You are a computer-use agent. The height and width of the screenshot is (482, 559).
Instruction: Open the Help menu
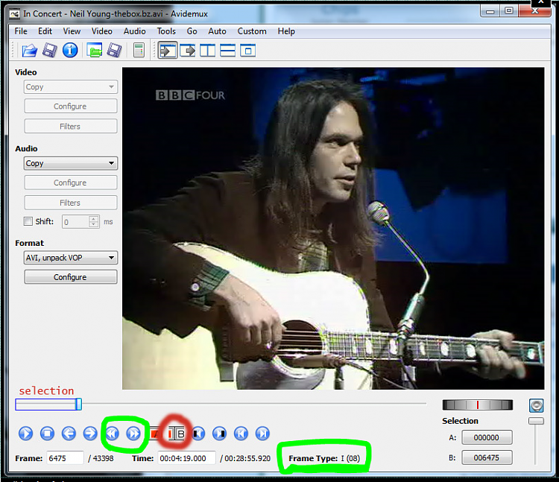coord(286,31)
